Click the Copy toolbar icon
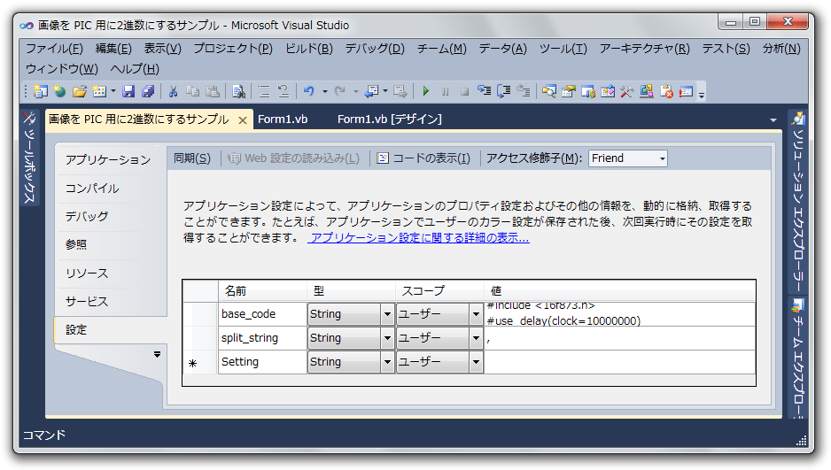 [x=193, y=91]
